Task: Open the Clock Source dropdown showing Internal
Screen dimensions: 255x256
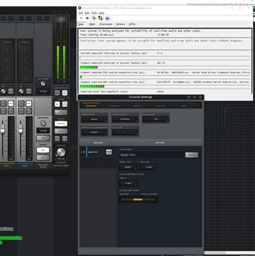Action: pos(125,119)
